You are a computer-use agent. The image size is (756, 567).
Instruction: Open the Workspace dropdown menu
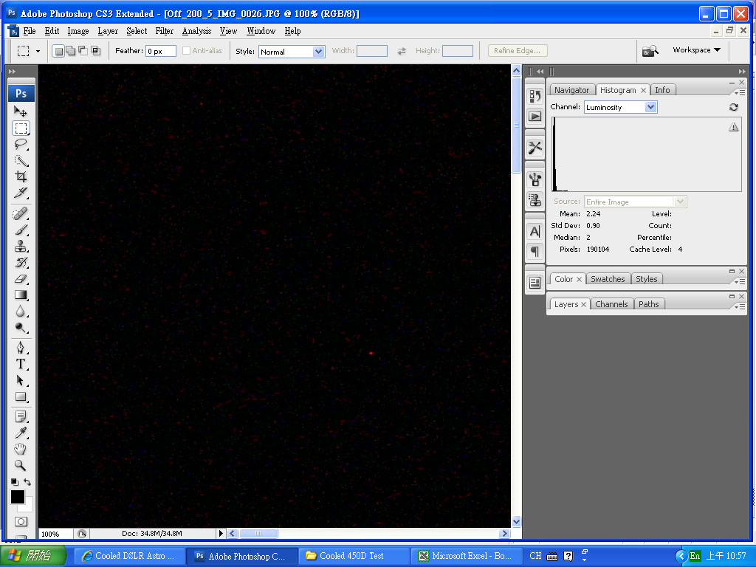(x=696, y=50)
